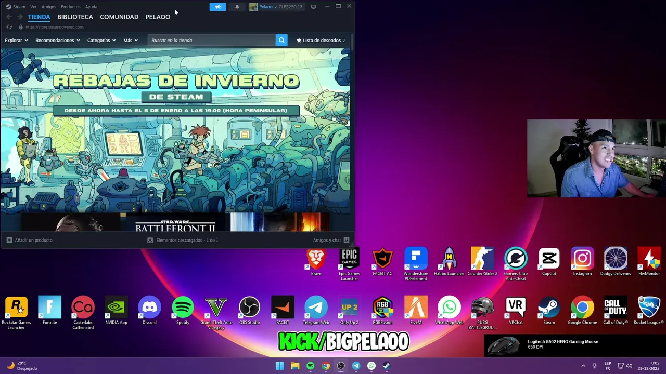The width and height of the screenshot is (666, 374).
Task: Open Elementos descargados downloads status
Action: pos(183,240)
